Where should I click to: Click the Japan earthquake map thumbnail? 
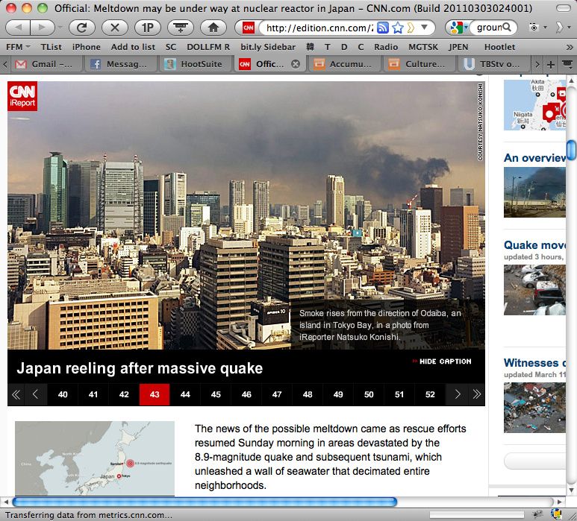pyautogui.click(x=95, y=458)
